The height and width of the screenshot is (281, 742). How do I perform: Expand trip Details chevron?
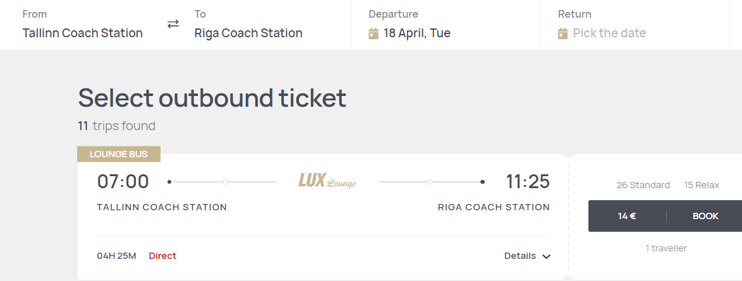[x=547, y=256]
